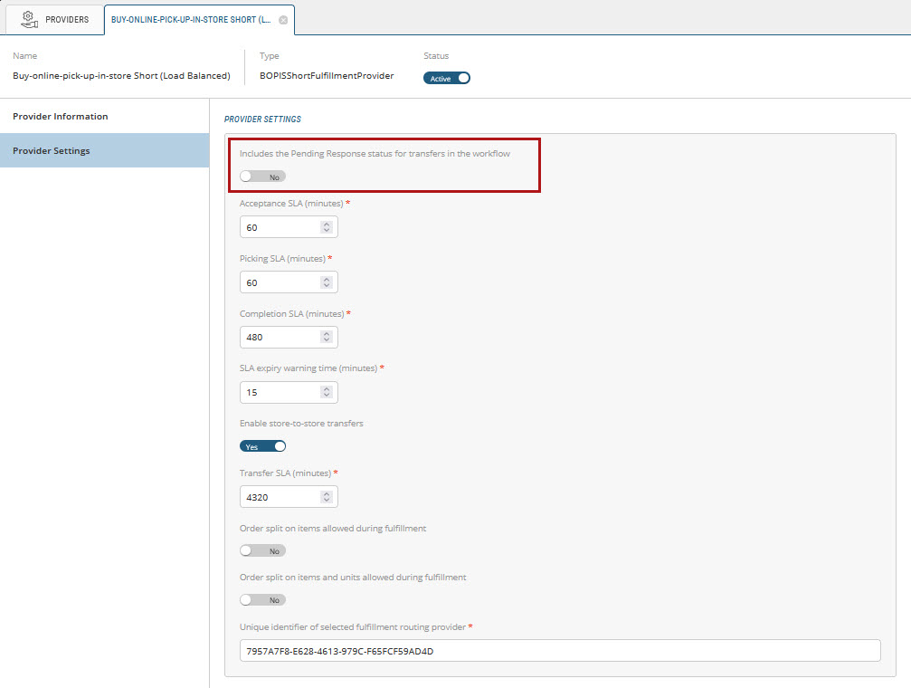Toggle the Active status switch
This screenshot has width=911, height=688.
click(x=446, y=78)
